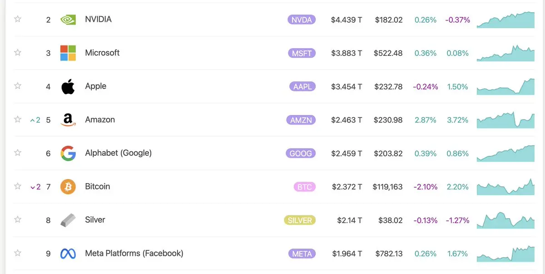Image resolution: width=545 pixels, height=274 pixels.
Task: Click the NVDA ticker badge
Action: tap(302, 20)
